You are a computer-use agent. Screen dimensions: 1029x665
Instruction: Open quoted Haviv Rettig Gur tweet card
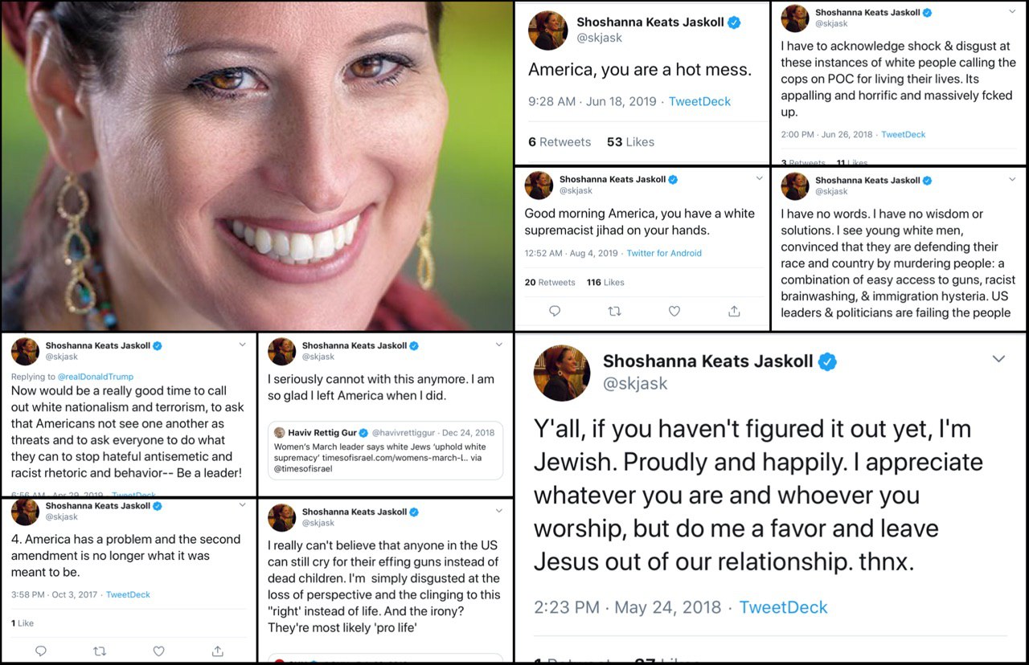385,450
